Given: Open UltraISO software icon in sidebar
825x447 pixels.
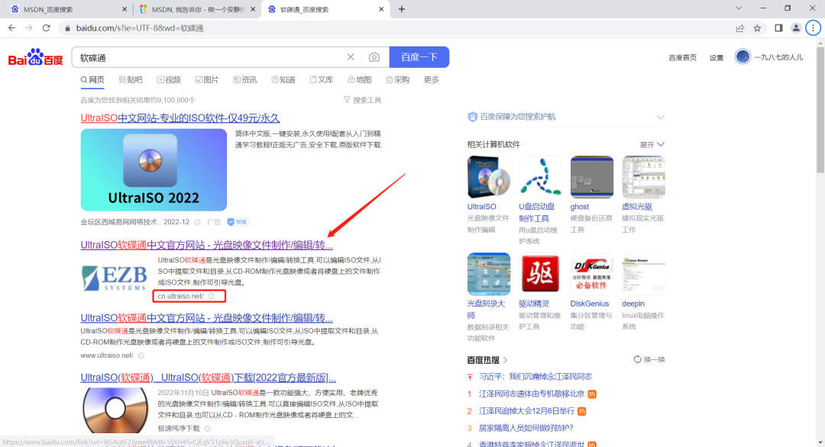Looking at the screenshot, I should coord(488,177).
